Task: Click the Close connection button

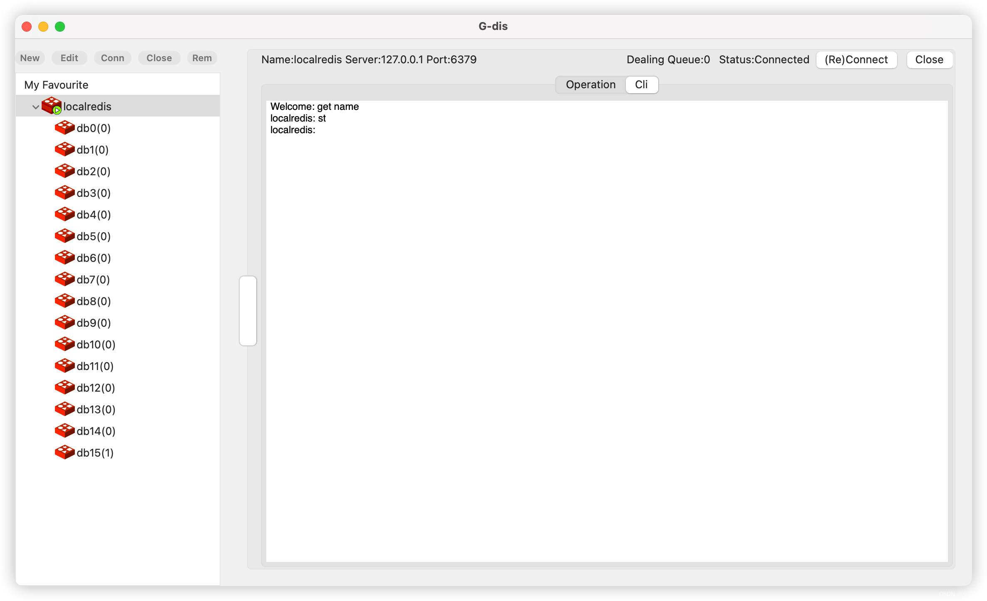Action: pyautogui.click(x=928, y=59)
